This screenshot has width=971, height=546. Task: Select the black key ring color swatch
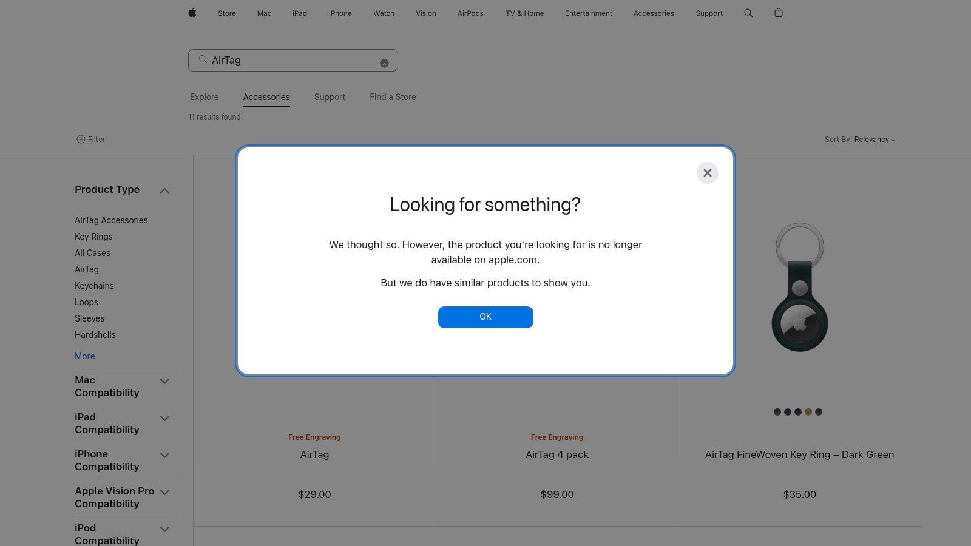pyautogui.click(x=788, y=412)
